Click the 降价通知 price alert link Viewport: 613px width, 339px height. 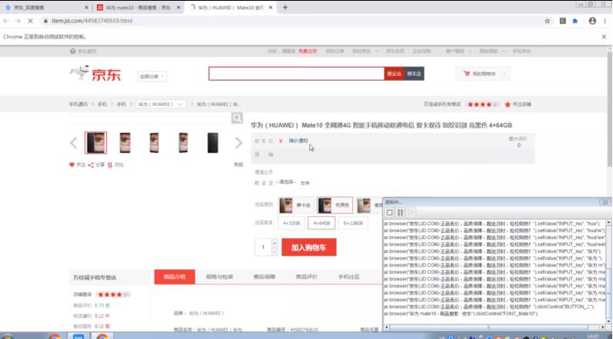298,141
